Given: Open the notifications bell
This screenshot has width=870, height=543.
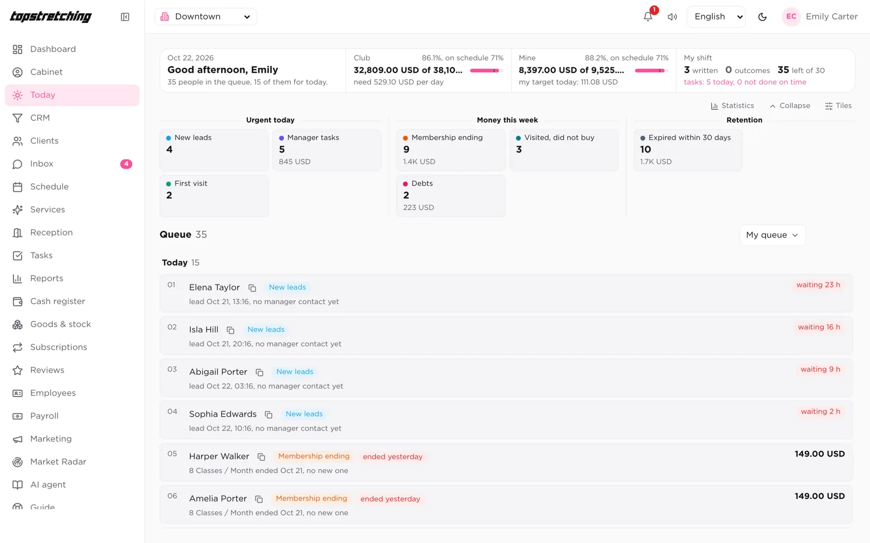Looking at the screenshot, I should (648, 17).
